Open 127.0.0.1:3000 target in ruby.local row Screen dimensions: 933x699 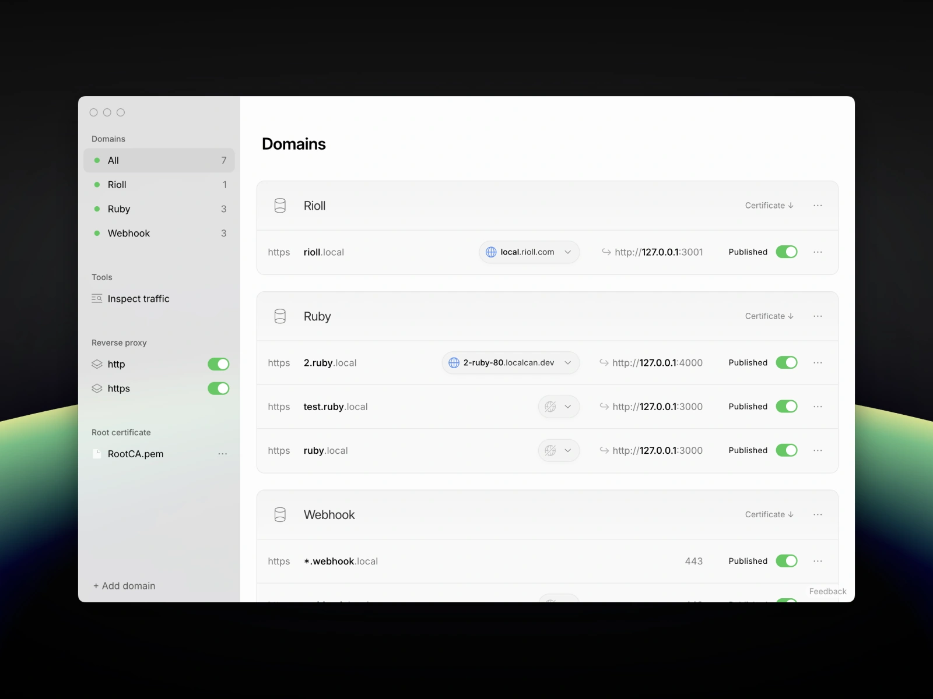pyautogui.click(x=658, y=450)
